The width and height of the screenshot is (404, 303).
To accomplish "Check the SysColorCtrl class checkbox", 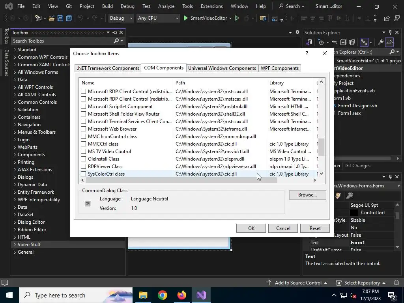I will click(84, 174).
